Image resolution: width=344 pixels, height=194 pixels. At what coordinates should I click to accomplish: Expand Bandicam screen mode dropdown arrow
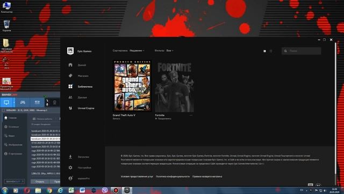[x=14, y=102]
